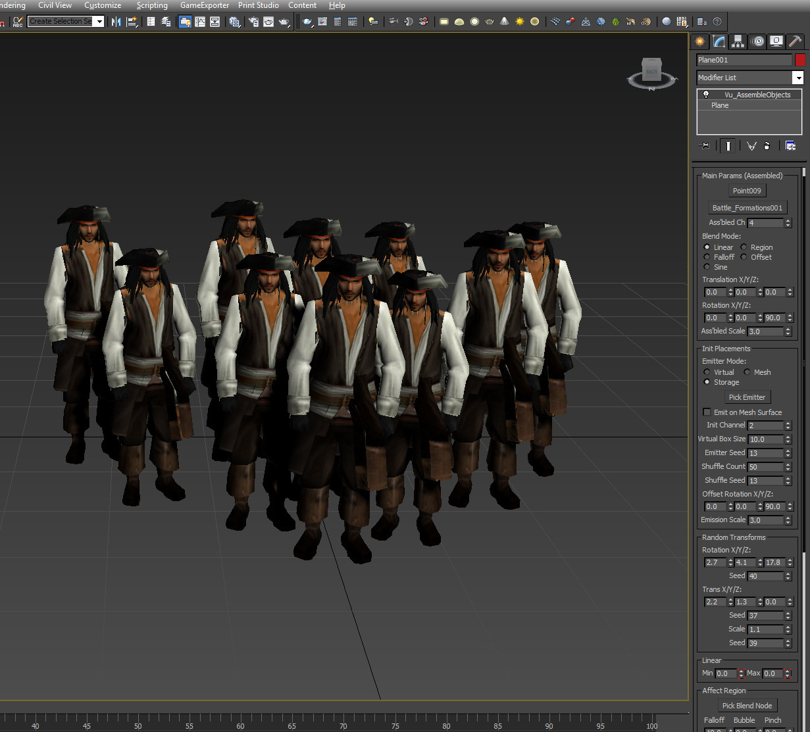Switch to the Utilities hammer tab
The height and width of the screenshot is (732, 810).
click(x=796, y=41)
